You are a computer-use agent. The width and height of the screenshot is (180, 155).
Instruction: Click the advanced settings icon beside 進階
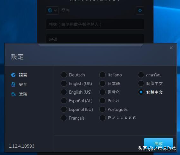(x=13, y=94)
